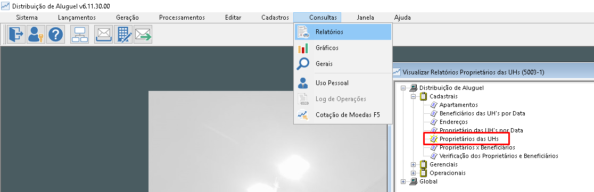This screenshot has width=594, height=192.
Task: Open the Sistema menu
Action: (x=27, y=18)
